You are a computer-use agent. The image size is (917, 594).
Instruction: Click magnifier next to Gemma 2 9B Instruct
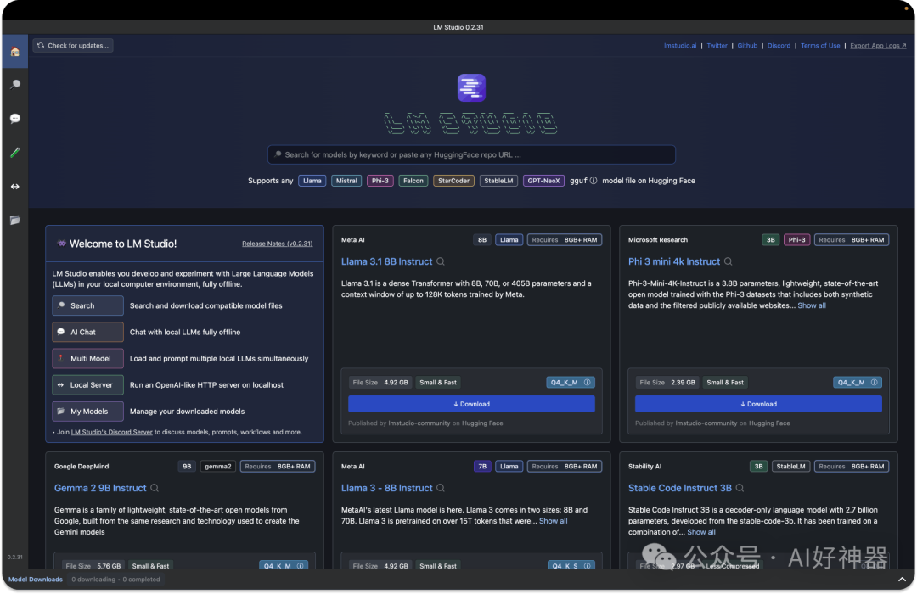pyautogui.click(x=155, y=488)
